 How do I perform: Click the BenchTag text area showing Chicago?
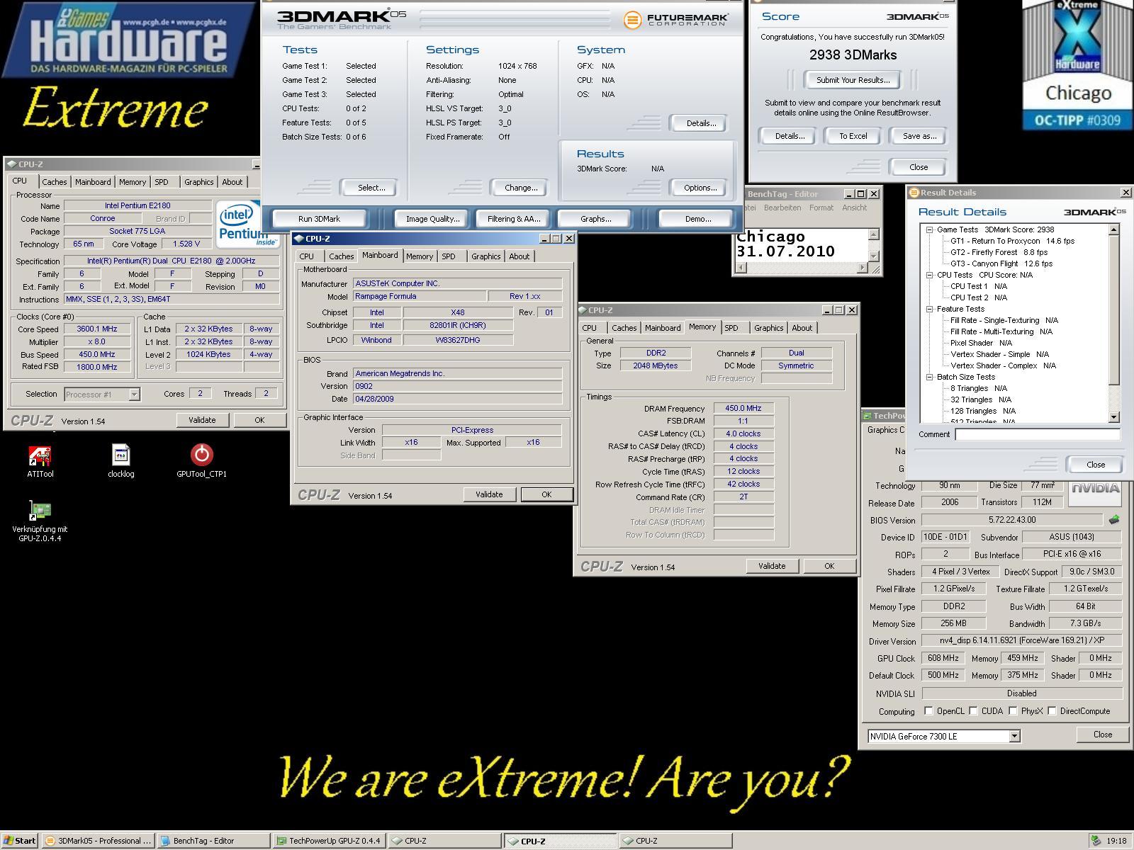[x=802, y=244]
